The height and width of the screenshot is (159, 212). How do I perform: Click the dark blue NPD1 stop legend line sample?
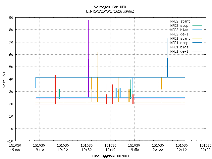pyautogui.click(x=197, y=43)
